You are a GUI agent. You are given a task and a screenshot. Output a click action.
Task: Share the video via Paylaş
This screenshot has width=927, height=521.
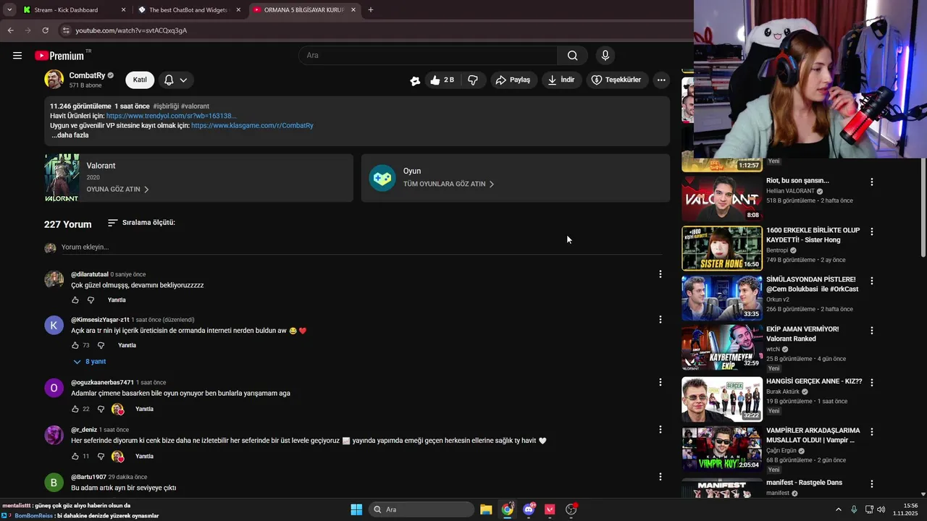point(513,80)
